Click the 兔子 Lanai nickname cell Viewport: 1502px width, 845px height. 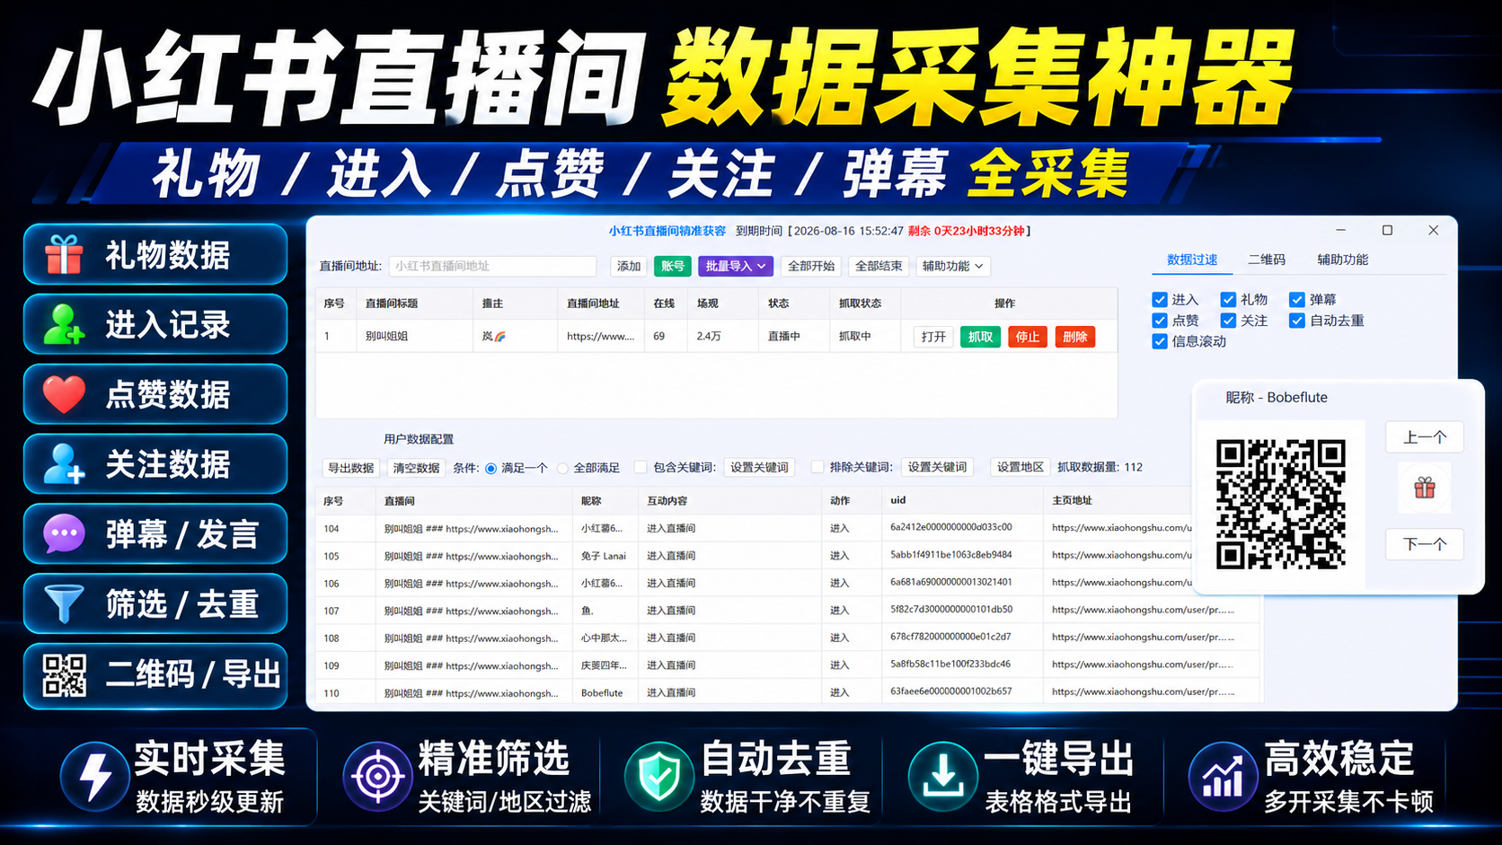click(x=604, y=556)
